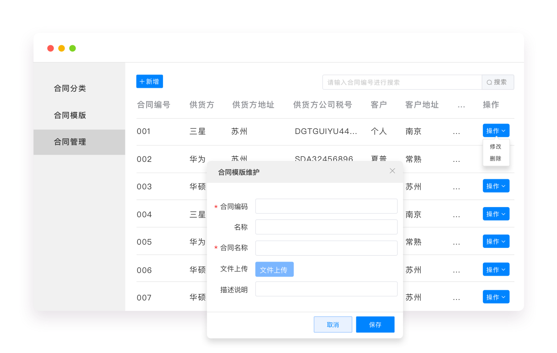Click 夏普 in row 002
Viewport: 557px width, 353px height.
379,158
